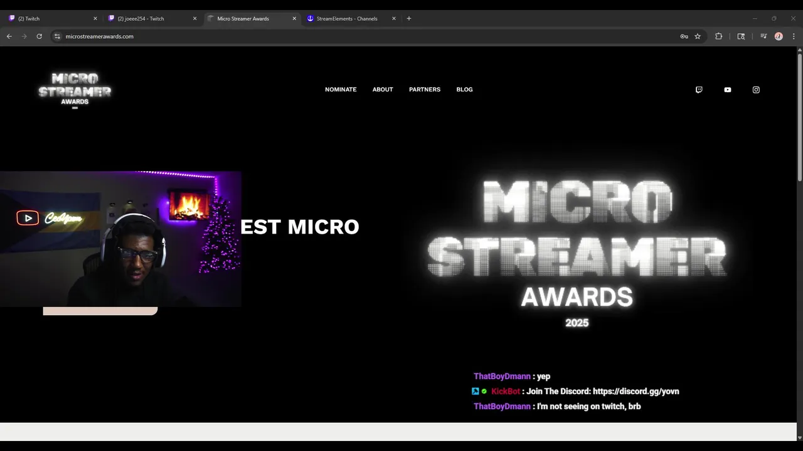Image resolution: width=803 pixels, height=451 pixels.
Task: Switch to the (2) Twitch tab
Action: pyautogui.click(x=52, y=19)
